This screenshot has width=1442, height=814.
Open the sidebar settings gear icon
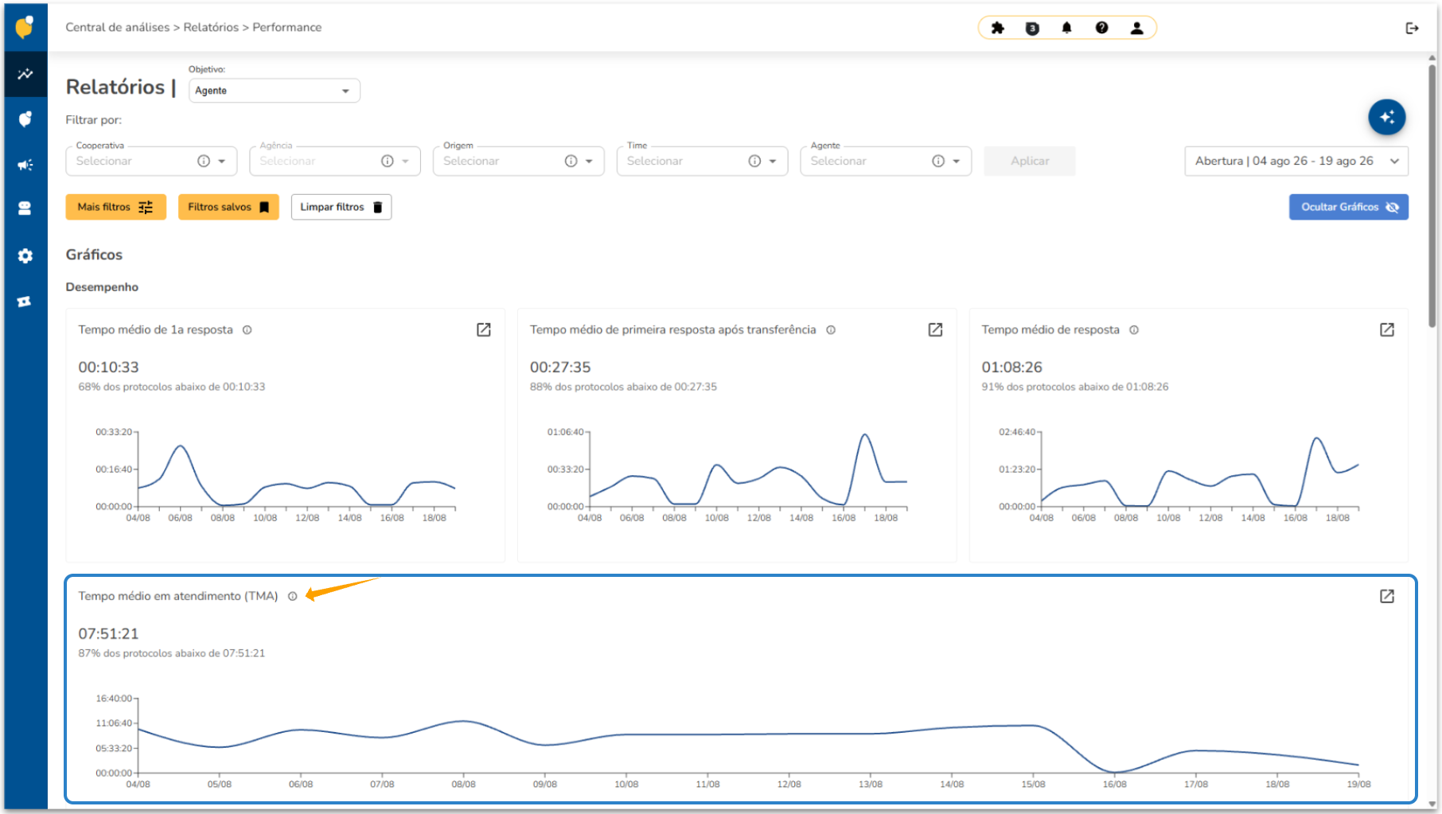coord(25,255)
